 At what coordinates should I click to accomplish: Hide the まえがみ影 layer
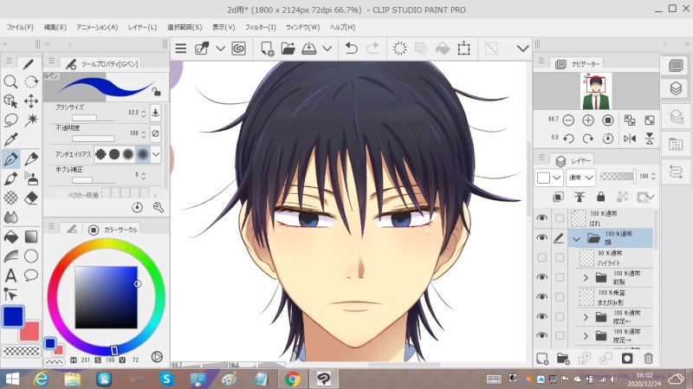tap(542, 297)
